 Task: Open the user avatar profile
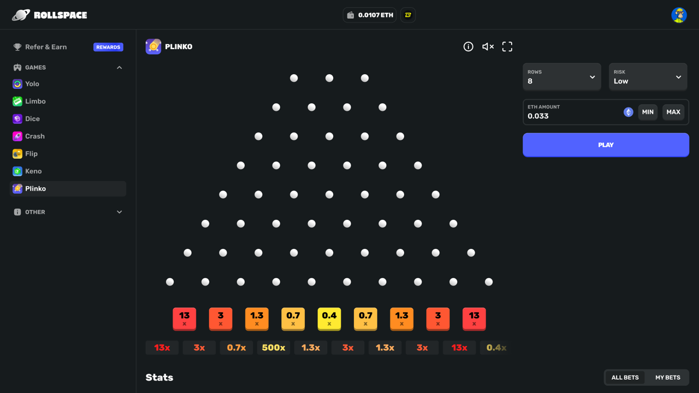[679, 15]
